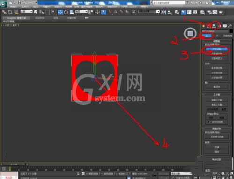The image size is (234, 179).
Task: Click the Mirror tool in the toolbar
Action: [x=163, y=12]
